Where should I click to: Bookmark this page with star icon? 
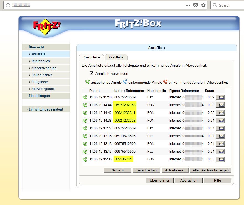click(x=203, y=6)
